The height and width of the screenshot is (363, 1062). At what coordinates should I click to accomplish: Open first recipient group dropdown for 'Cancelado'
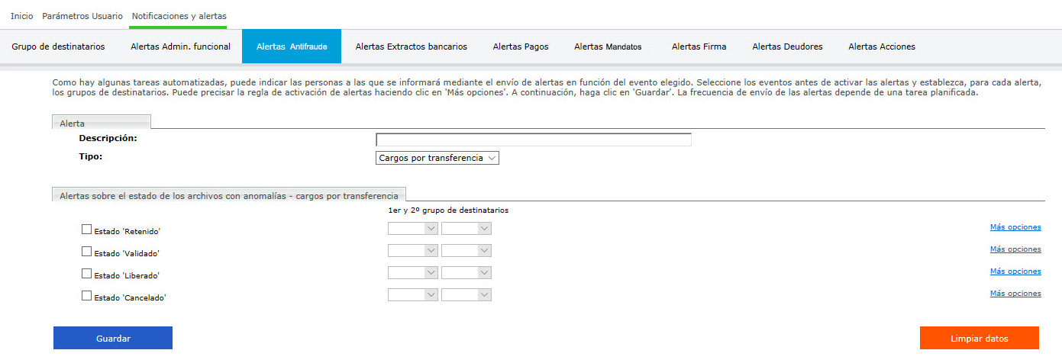coord(413,294)
